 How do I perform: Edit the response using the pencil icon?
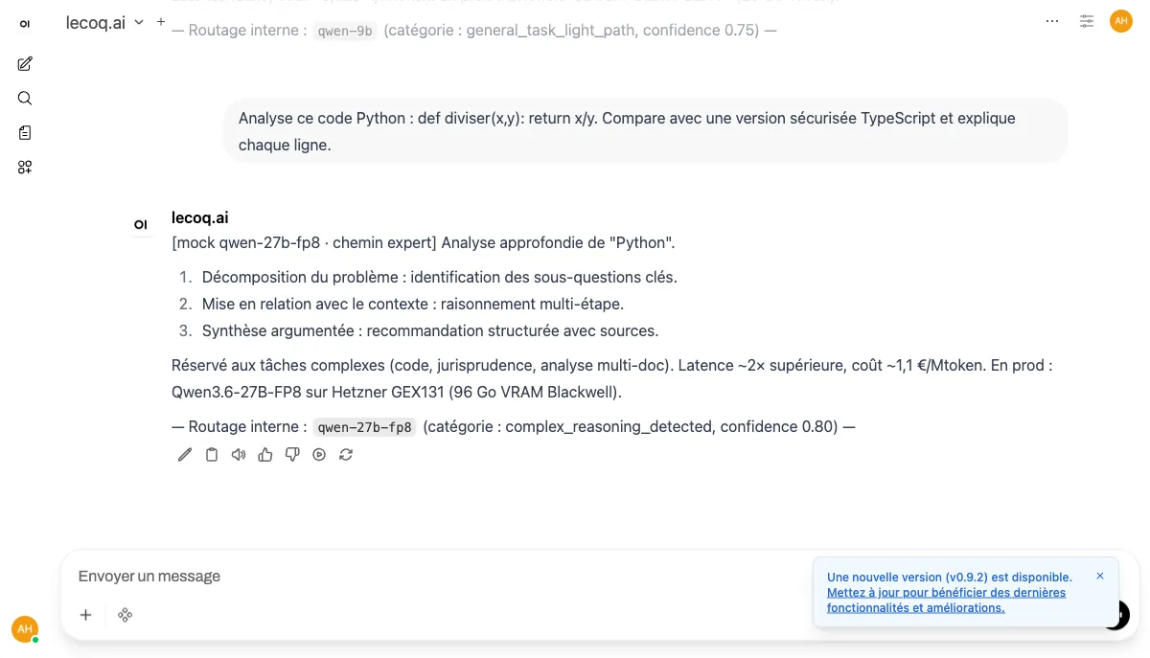click(184, 454)
